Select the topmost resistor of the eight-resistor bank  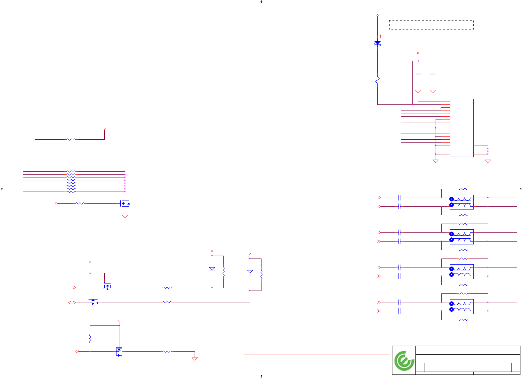[x=71, y=172]
